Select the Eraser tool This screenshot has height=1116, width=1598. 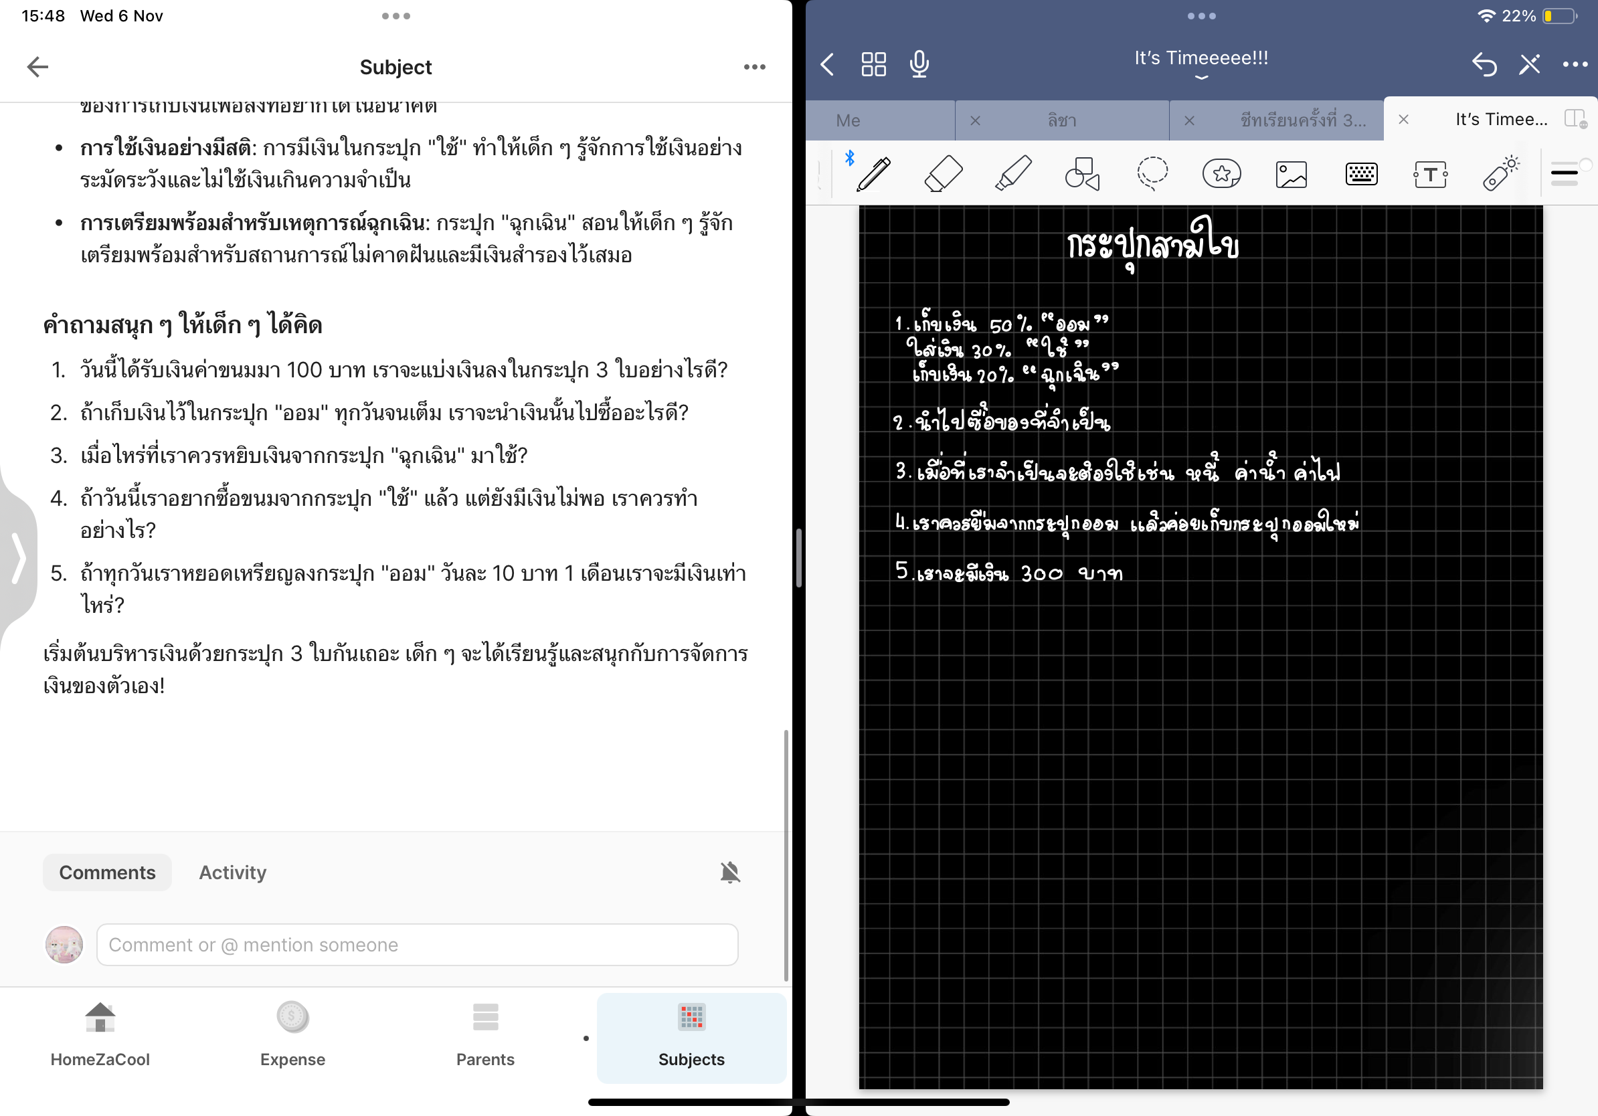point(943,173)
